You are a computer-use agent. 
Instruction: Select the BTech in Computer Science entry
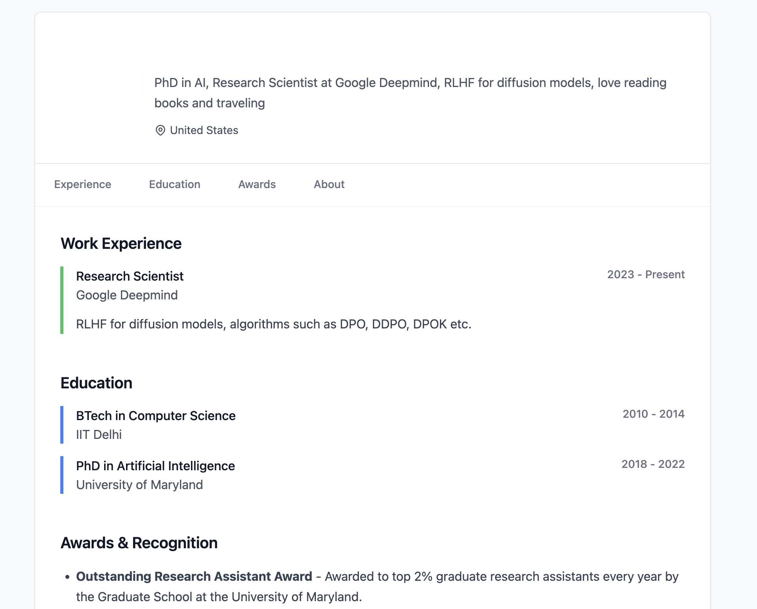pyautogui.click(x=156, y=416)
